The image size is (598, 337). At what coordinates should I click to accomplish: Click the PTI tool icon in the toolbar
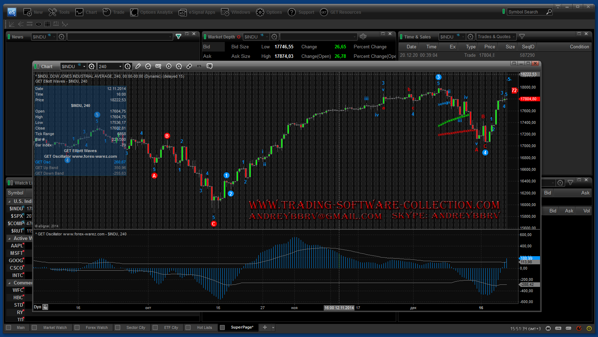point(56,24)
